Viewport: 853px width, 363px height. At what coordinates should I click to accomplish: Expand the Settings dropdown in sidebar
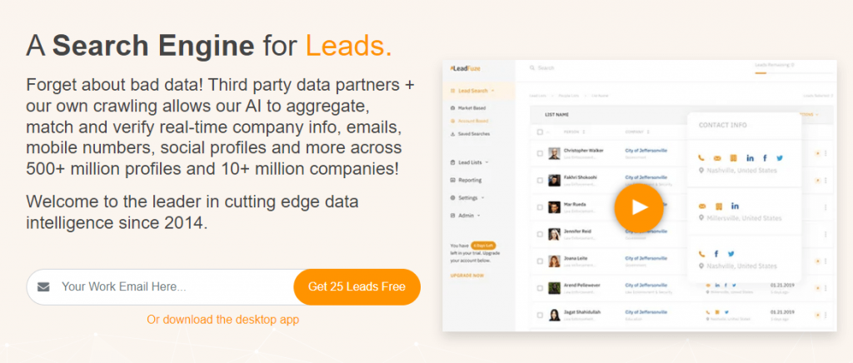469,197
